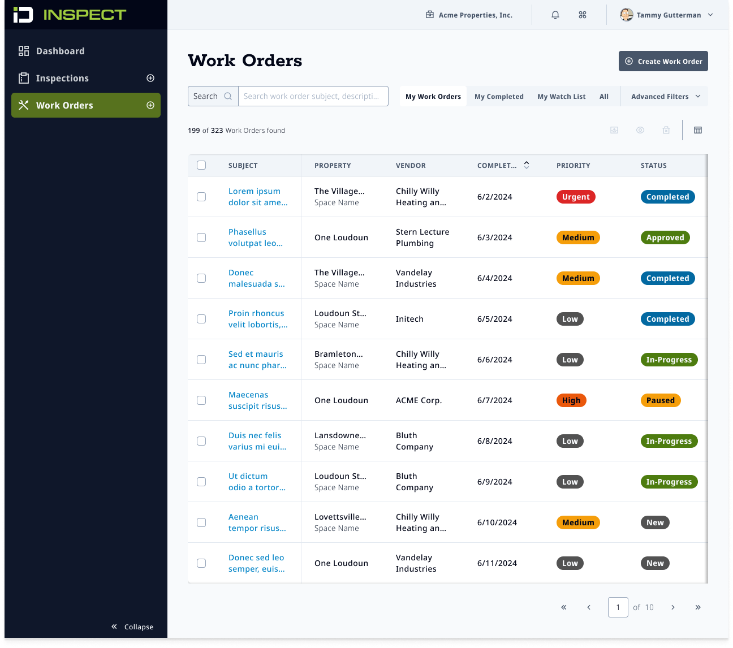Click the Inspections clipboard icon
The image size is (733, 648).
coord(24,78)
